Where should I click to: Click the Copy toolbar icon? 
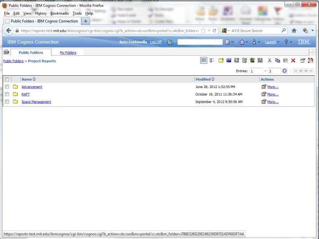click(x=277, y=61)
